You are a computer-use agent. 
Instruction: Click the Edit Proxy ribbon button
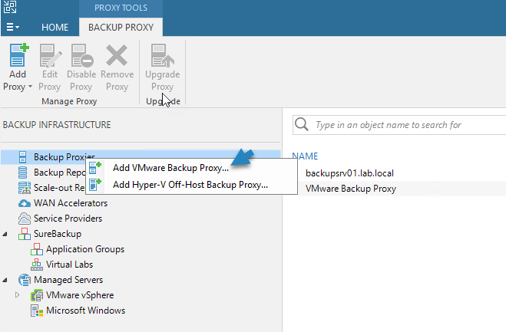coord(50,67)
